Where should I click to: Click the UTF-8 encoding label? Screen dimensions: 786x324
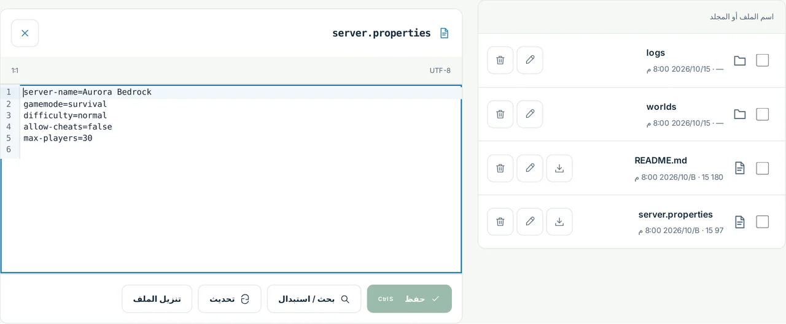click(x=440, y=71)
